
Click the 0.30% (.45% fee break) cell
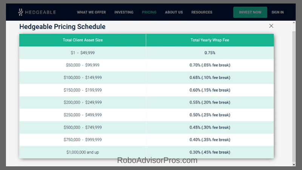[210, 152]
